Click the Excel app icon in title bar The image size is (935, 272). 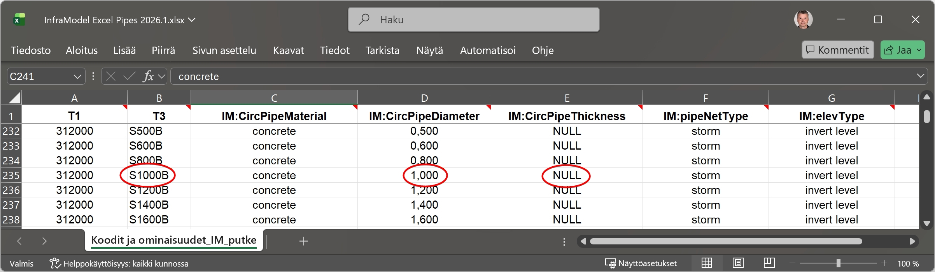point(19,19)
